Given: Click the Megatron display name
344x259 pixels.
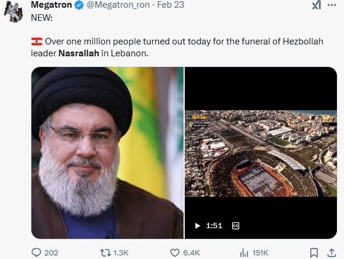Looking at the screenshot, I should (x=52, y=5).
